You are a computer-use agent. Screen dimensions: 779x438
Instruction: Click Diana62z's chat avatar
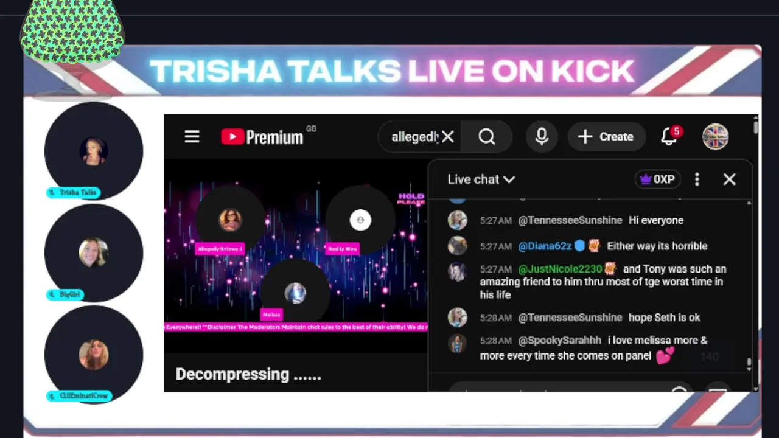[457, 246]
